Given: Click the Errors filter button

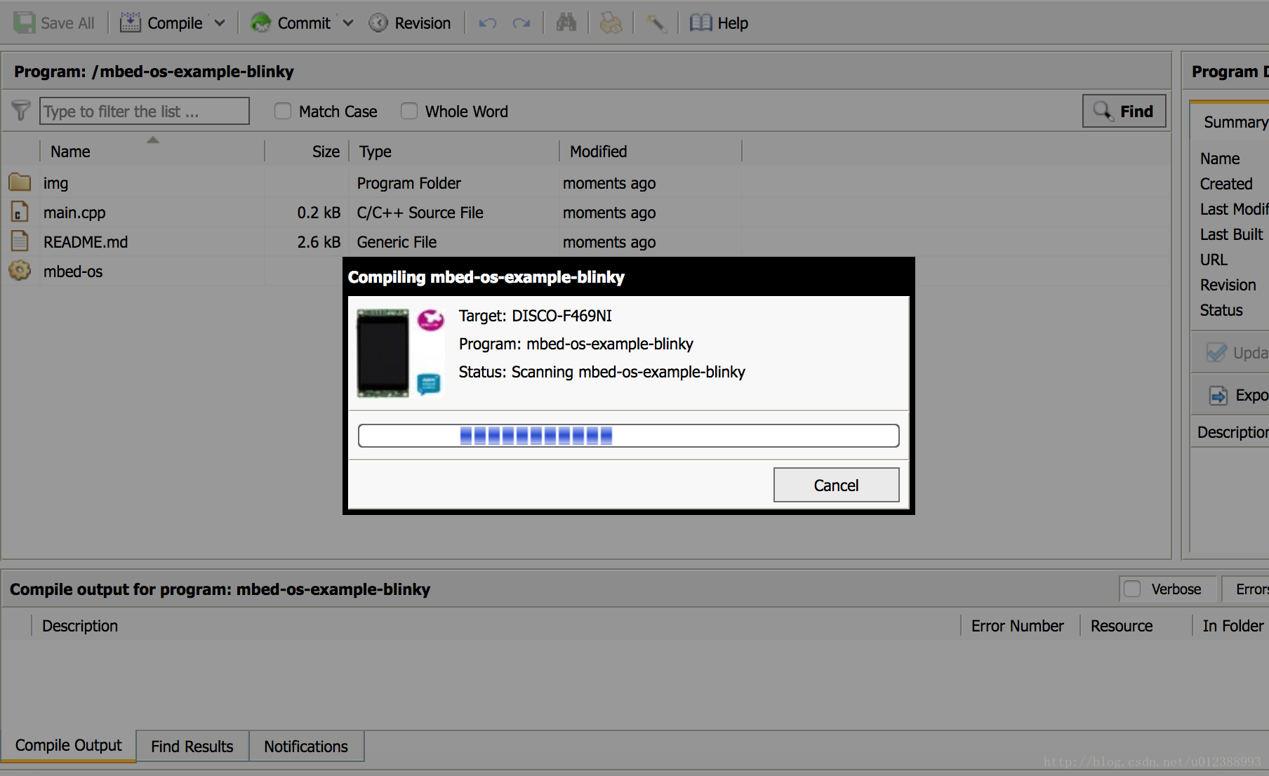Looking at the screenshot, I should click(1246, 589).
